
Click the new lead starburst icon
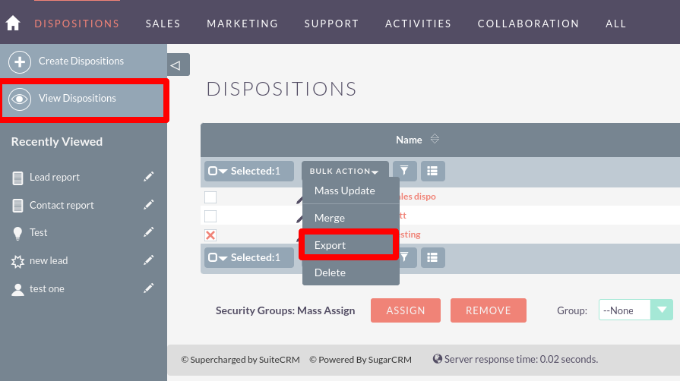(x=17, y=261)
